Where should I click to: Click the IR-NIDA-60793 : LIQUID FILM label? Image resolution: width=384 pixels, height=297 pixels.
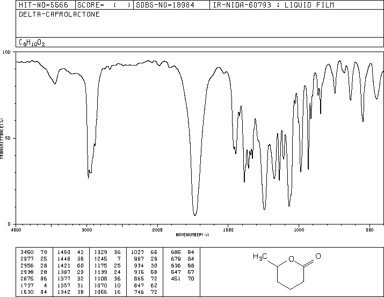pyautogui.click(x=273, y=5)
